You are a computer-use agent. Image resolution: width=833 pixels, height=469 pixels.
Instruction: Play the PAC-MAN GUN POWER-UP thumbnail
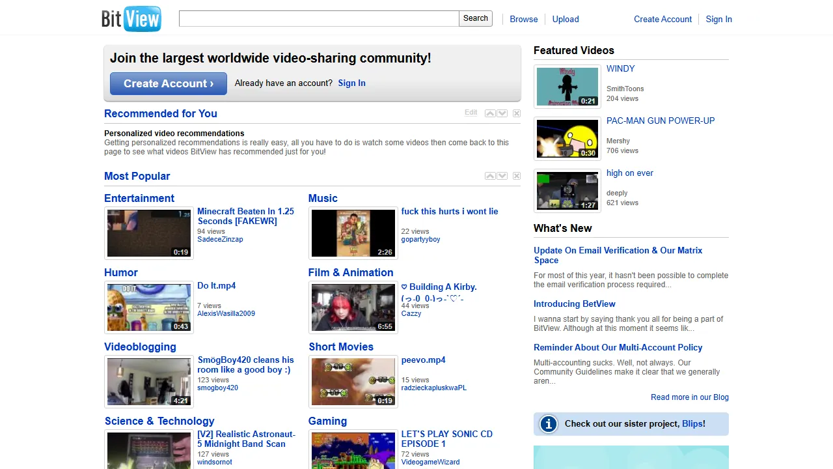567,138
